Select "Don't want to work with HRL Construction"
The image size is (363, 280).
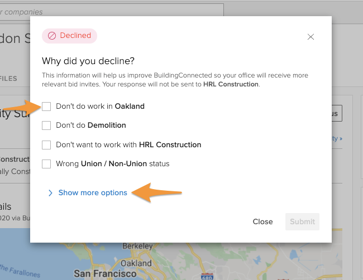coord(46,145)
